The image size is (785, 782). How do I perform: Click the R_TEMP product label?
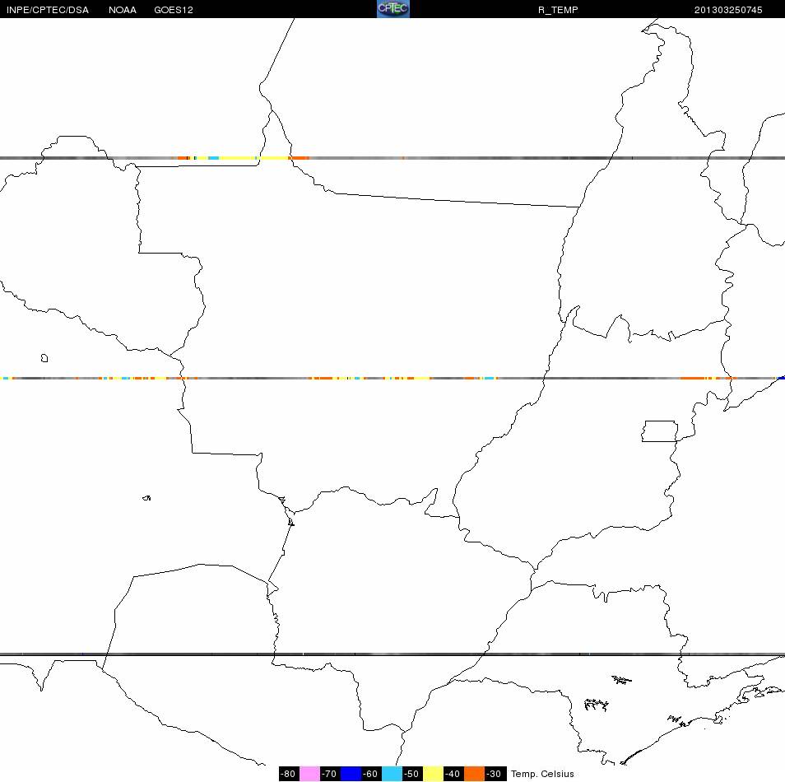click(558, 10)
